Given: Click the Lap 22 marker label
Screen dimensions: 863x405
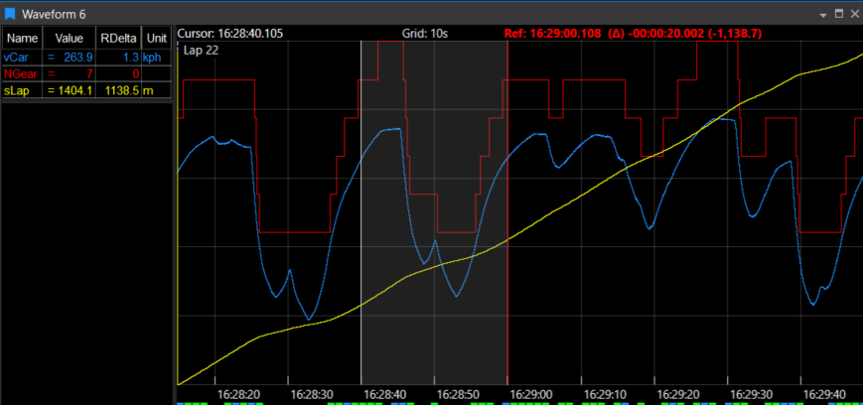Looking at the screenshot, I should pyautogui.click(x=202, y=50).
